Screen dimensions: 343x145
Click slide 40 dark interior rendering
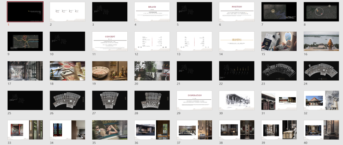[321, 130]
